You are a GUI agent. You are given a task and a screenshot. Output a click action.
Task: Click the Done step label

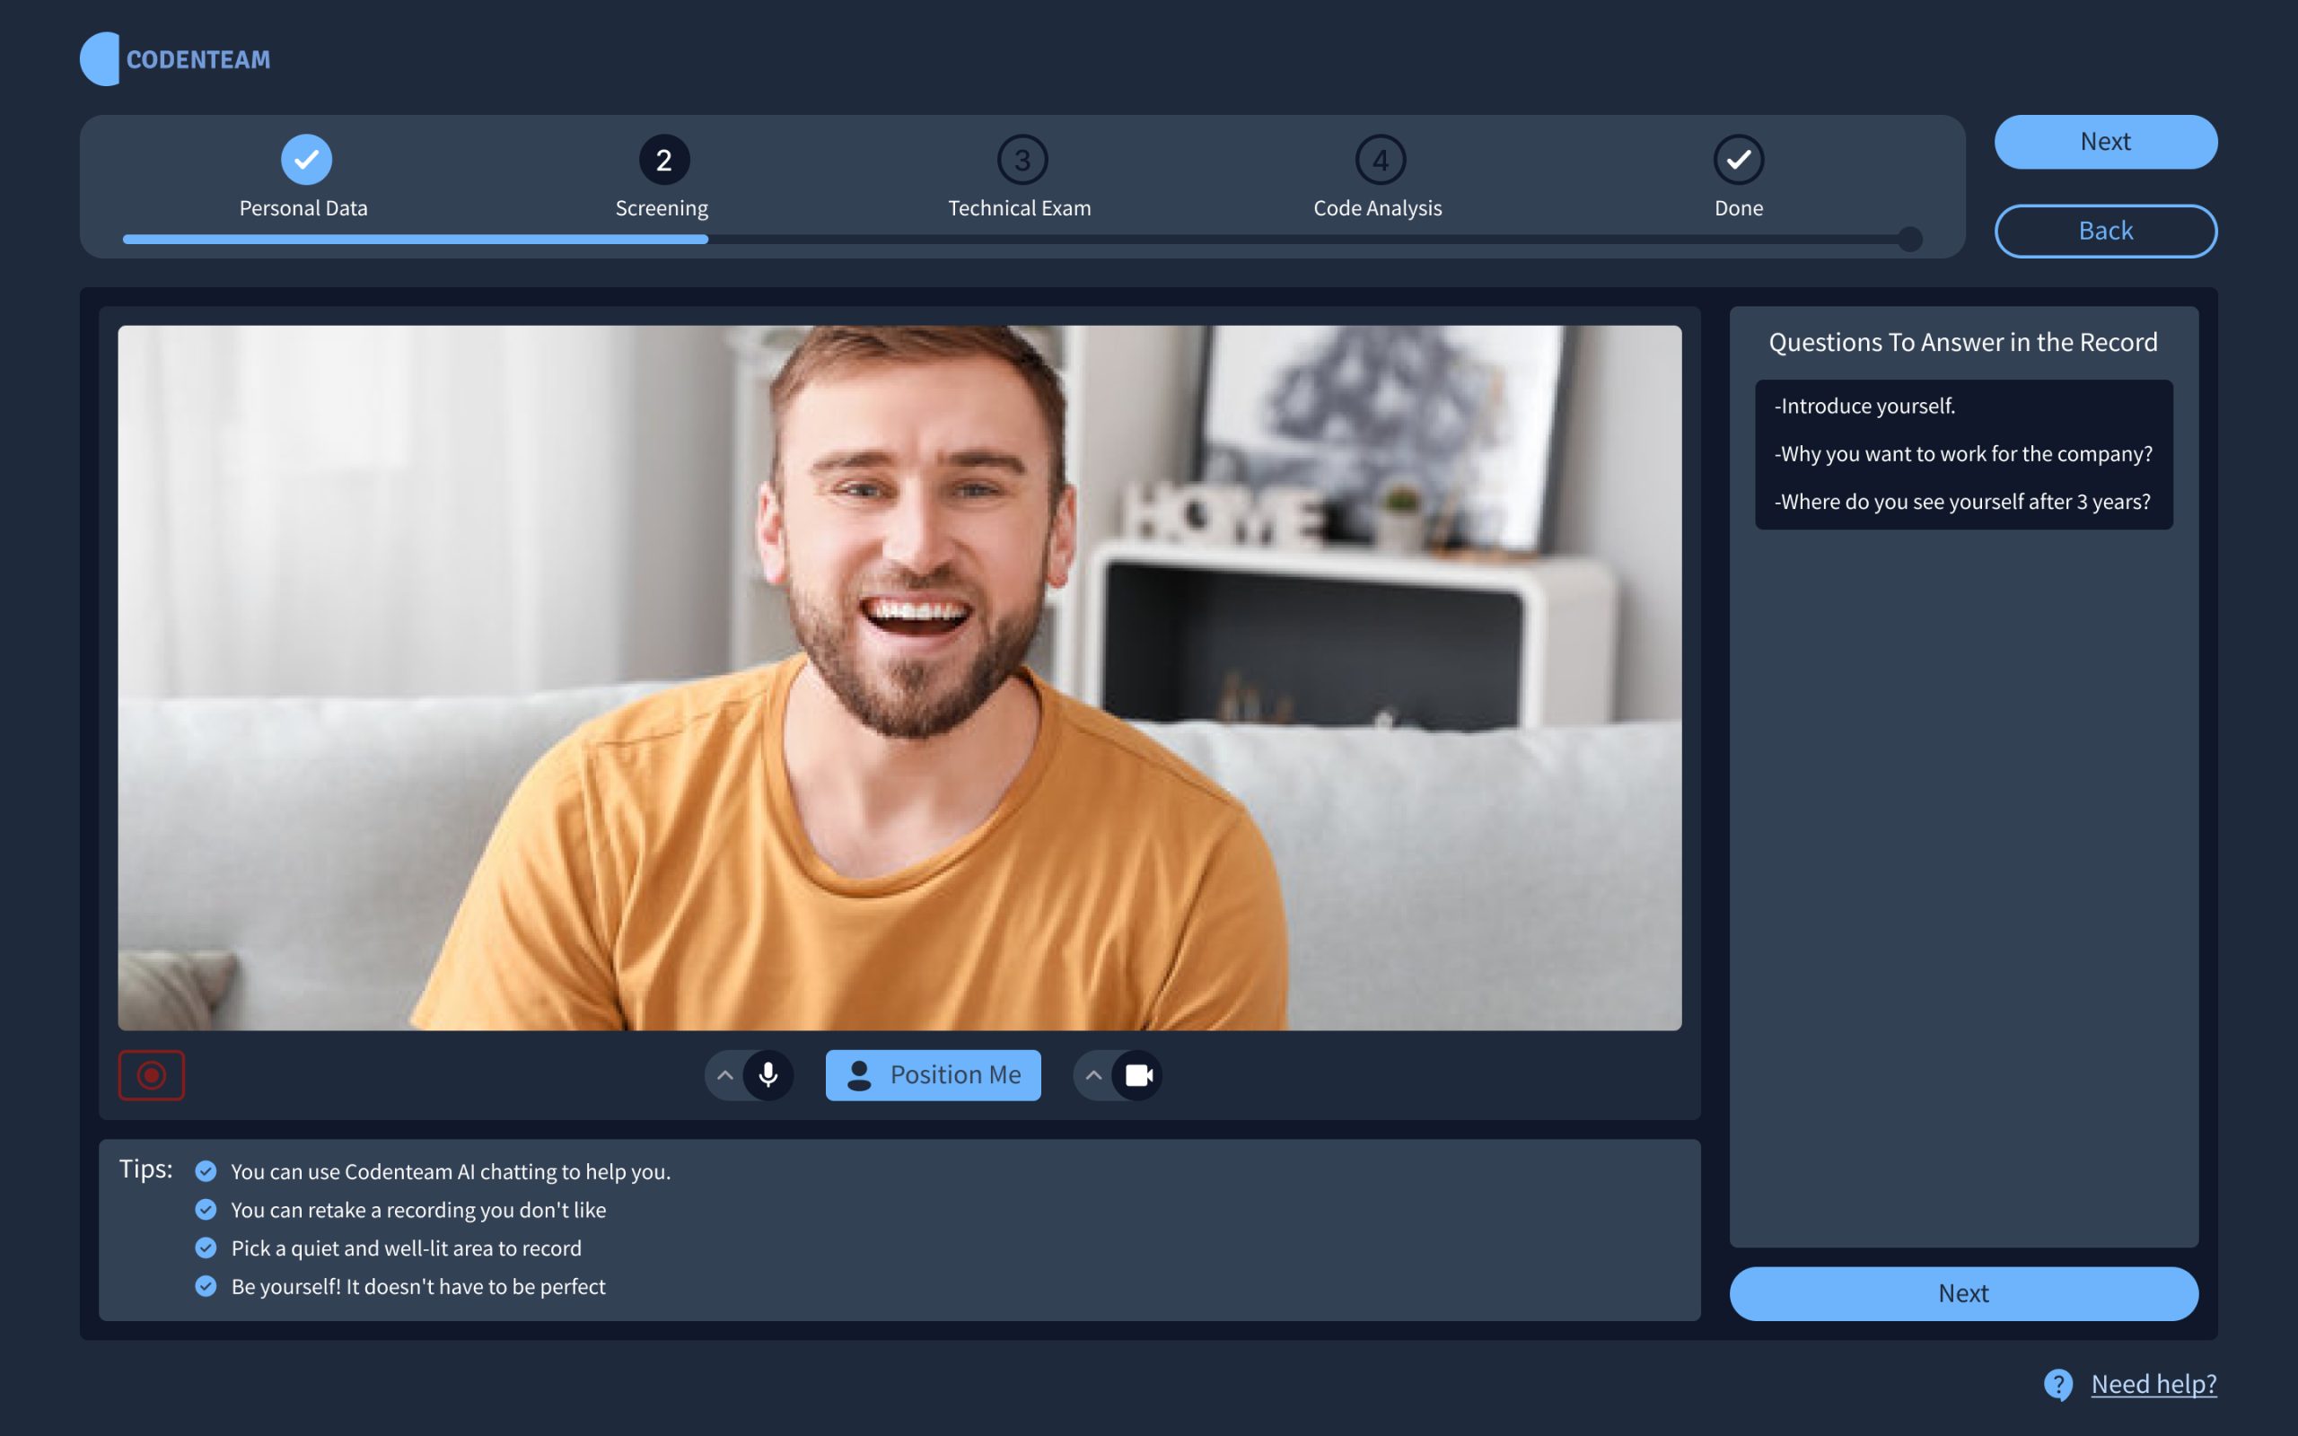tap(1738, 208)
